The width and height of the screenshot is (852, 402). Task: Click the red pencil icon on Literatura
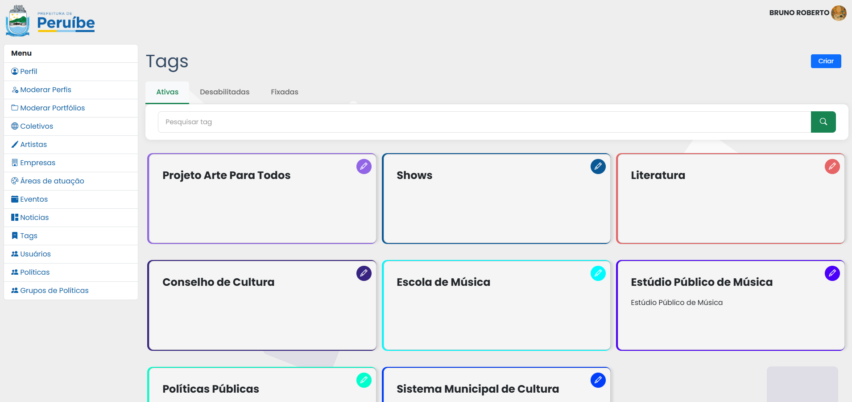832,166
